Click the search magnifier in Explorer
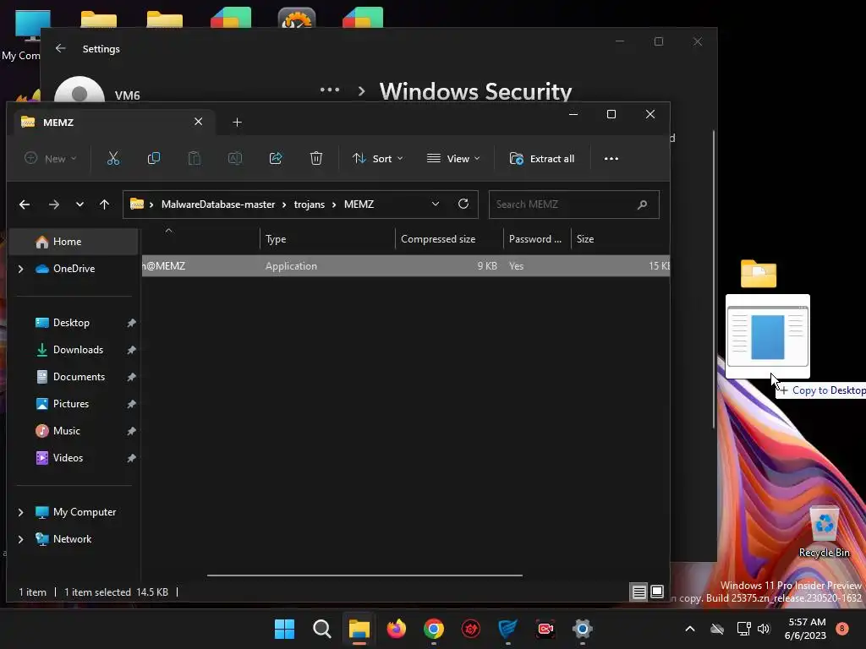 pyautogui.click(x=642, y=205)
